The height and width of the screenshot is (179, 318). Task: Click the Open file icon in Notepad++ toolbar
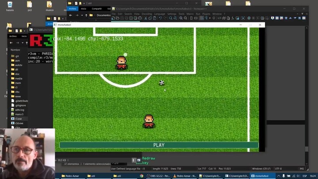[x=117, y=18]
